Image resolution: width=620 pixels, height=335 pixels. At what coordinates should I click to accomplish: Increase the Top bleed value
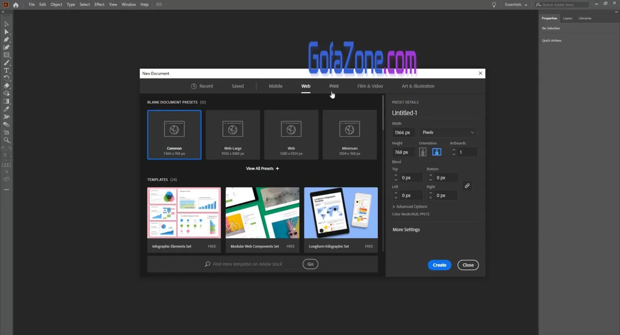pos(396,175)
